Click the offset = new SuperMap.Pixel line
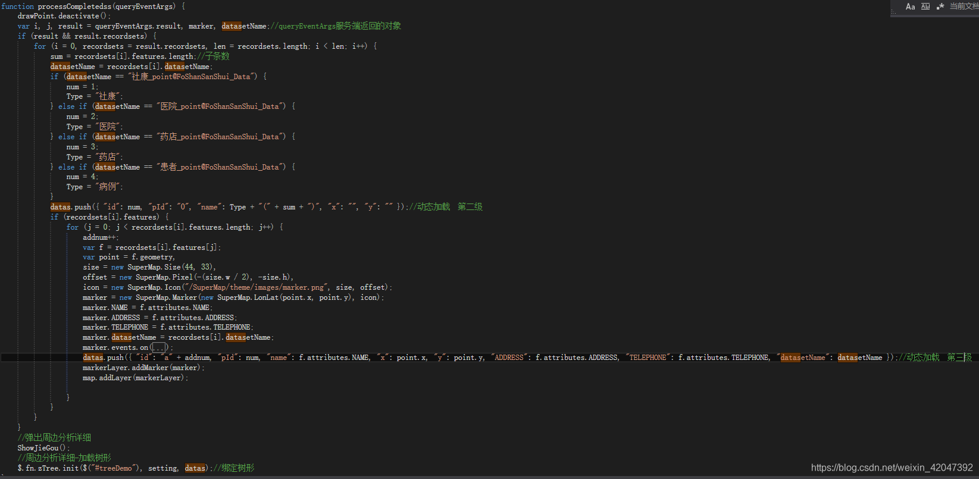The width and height of the screenshot is (979, 479). coord(188,277)
